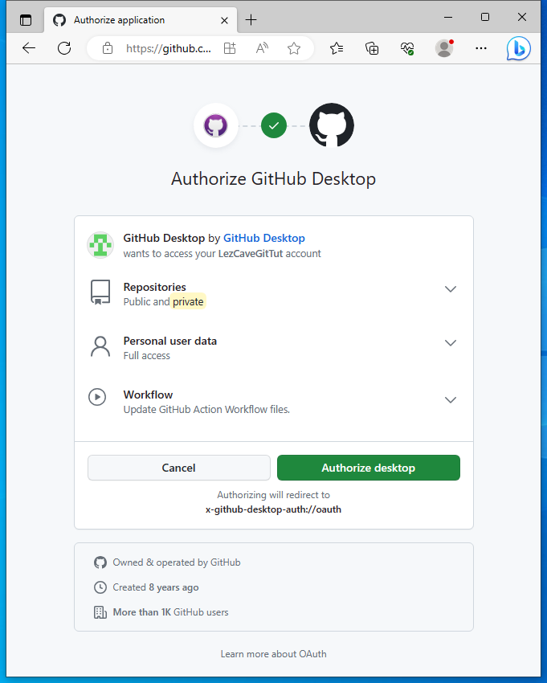The image size is (547, 683).
Task: Open the Bing chat sidebar icon
Action: 518,48
